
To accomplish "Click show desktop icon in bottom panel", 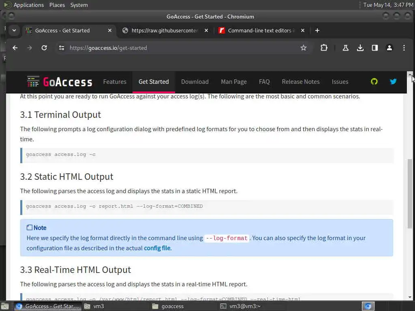I will pyautogui.click(x=5, y=306).
